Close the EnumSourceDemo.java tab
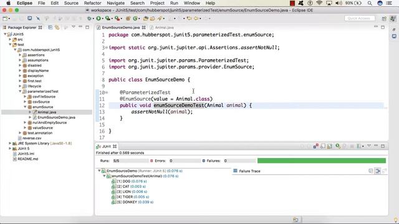 click(144, 27)
